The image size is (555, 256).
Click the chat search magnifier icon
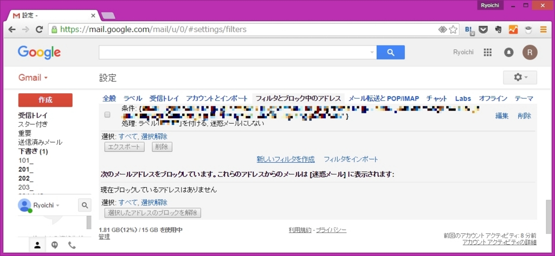click(x=85, y=205)
